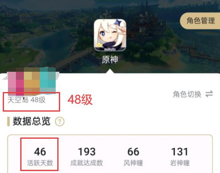
Task: Tap the question mark help icon
Action: 60,122
